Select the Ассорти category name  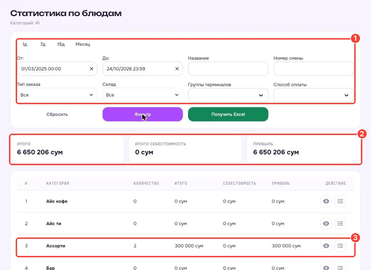pos(56,246)
